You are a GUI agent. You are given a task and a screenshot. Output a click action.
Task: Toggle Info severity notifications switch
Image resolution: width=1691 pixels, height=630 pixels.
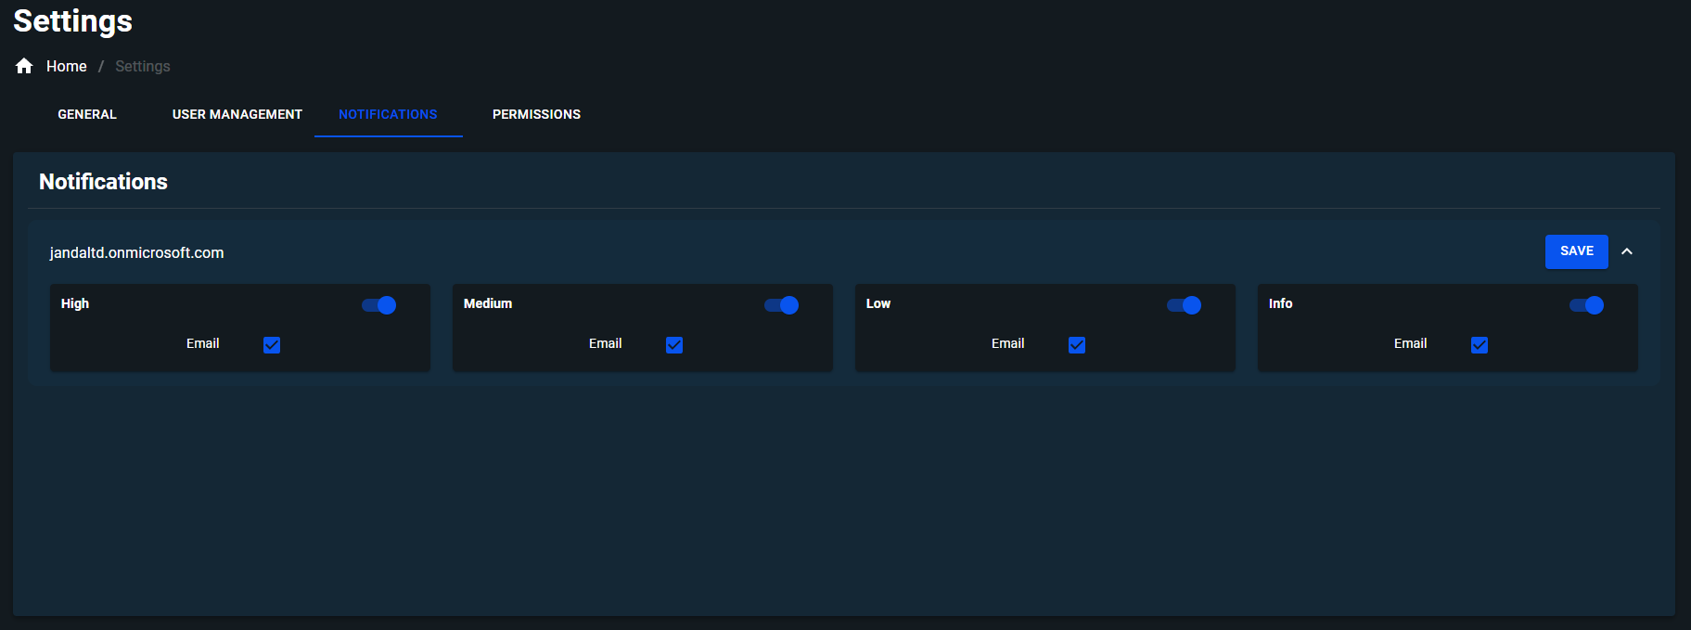[1587, 305]
